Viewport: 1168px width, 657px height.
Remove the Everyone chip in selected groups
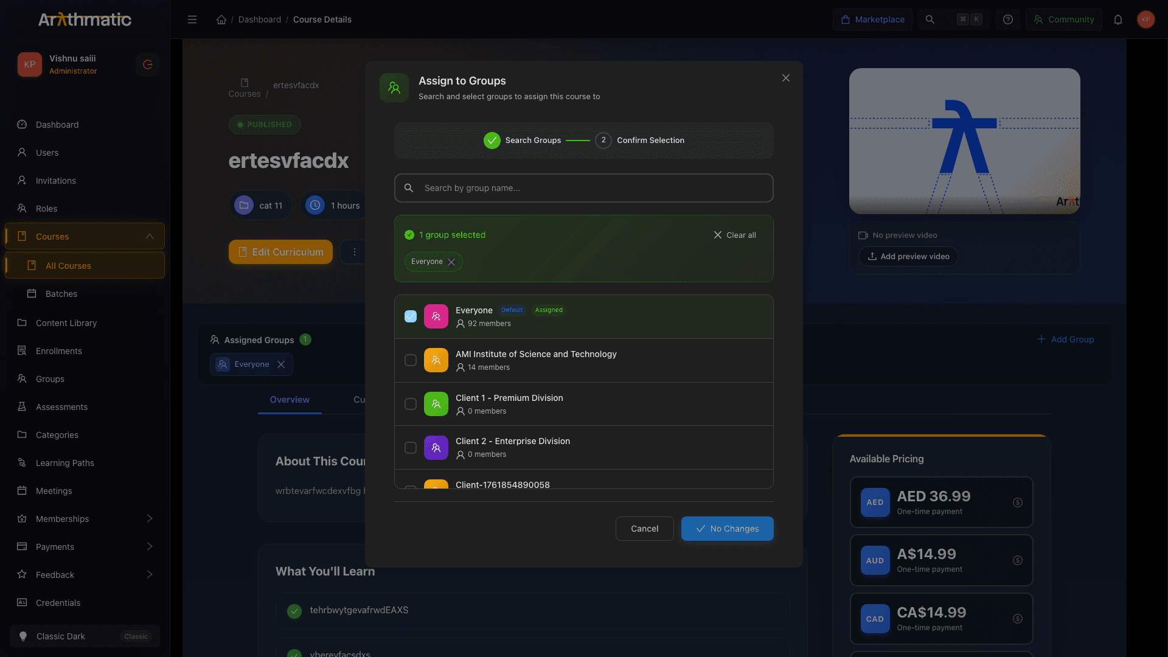pos(451,262)
